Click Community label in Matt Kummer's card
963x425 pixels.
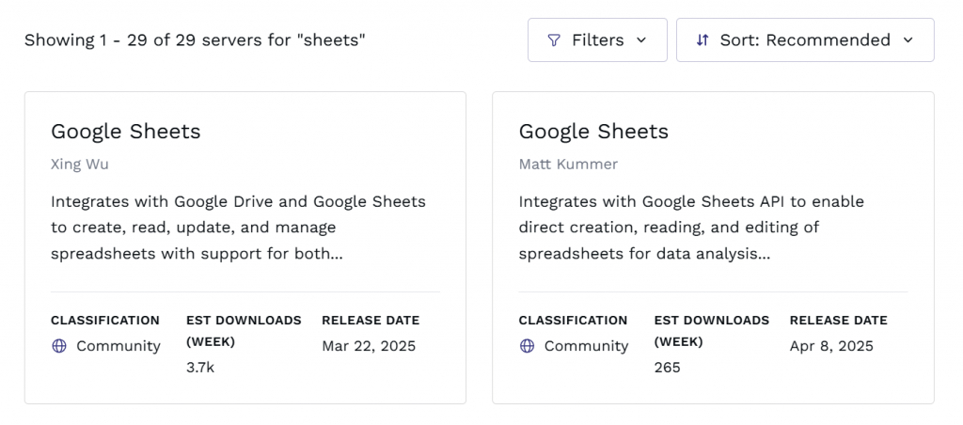coord(586,346)
